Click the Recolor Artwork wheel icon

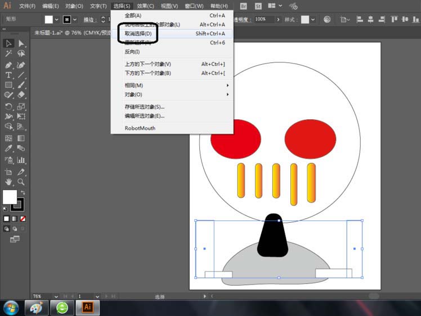pyautogui.click(x=327, y=19)
